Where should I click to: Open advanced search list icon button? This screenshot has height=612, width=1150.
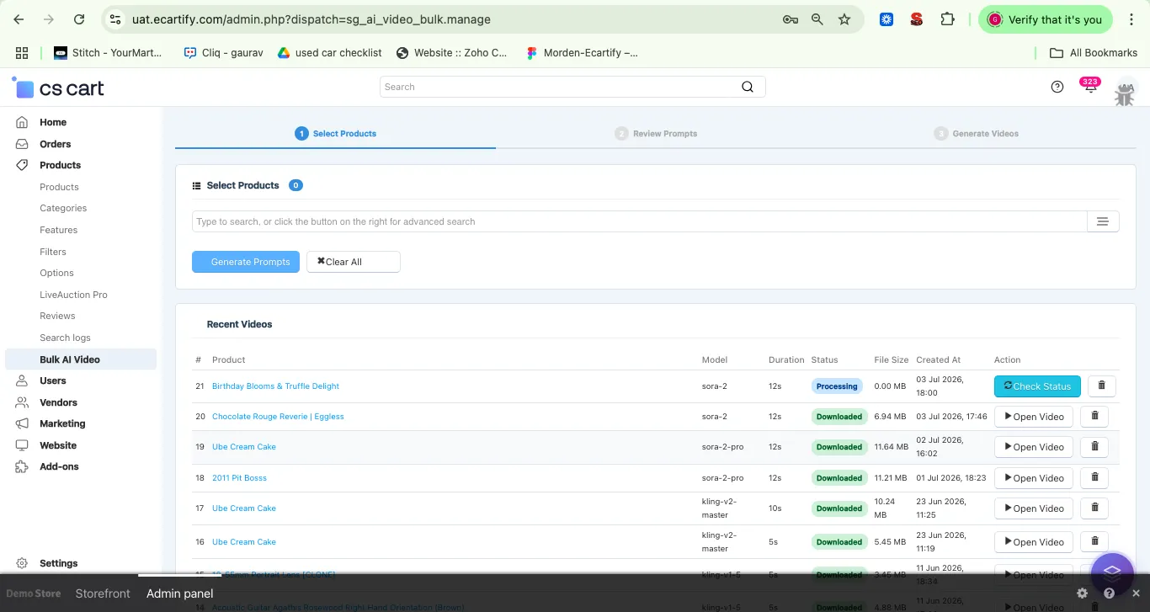click(1103, 221)
